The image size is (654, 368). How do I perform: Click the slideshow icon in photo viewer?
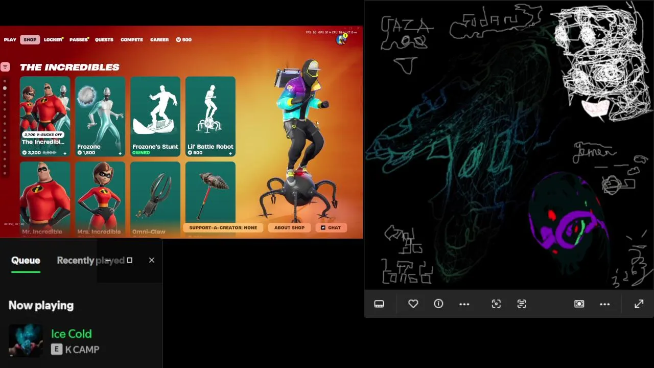point(579,304)
